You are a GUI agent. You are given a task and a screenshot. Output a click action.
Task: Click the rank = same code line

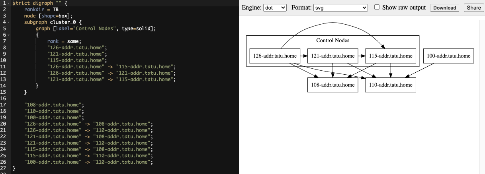(x=64, y=41)
